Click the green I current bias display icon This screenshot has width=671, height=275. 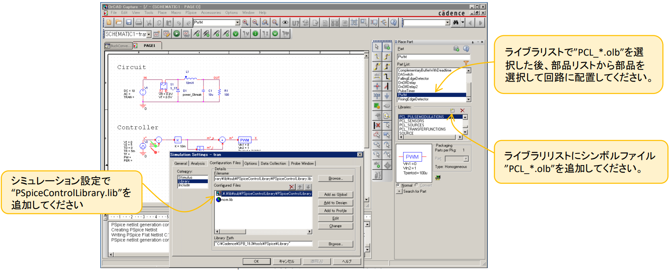tap(255, 34)
